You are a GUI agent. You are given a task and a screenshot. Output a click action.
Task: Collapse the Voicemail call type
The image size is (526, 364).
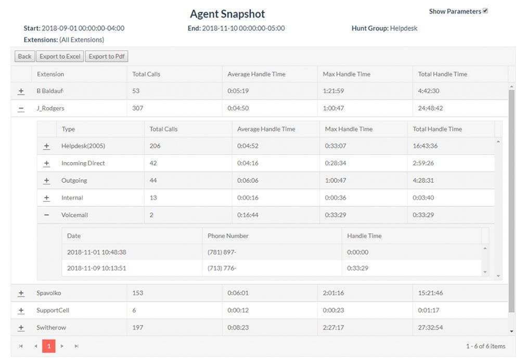(x=46, y=215)
